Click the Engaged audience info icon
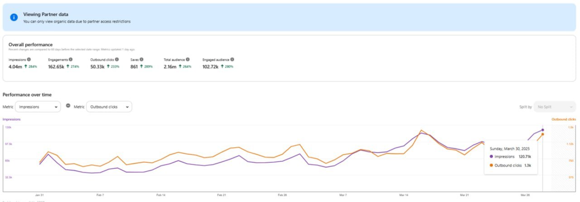The width and height of the screenshot is (580, 202). click(232, 59)
